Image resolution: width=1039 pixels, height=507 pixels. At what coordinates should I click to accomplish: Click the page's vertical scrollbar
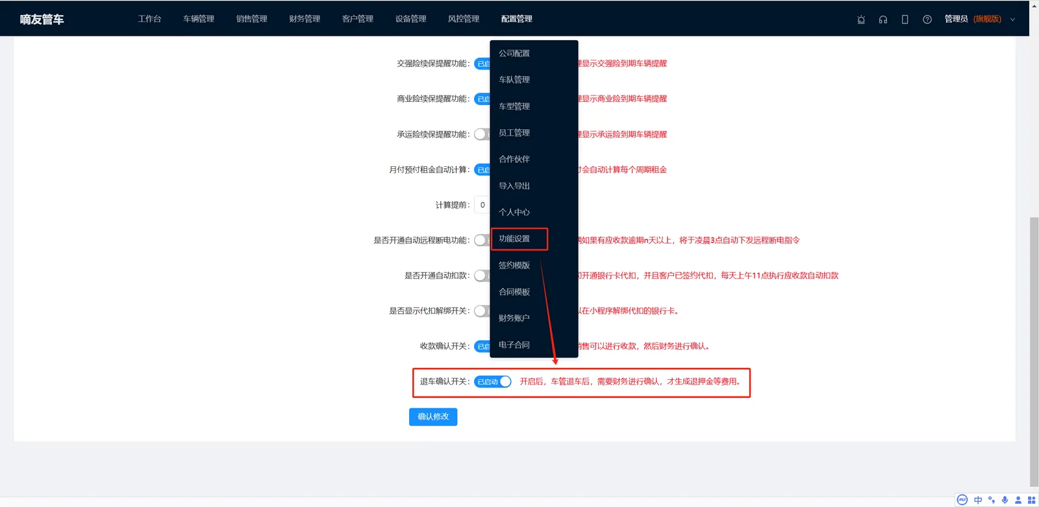coord(1034,351)
